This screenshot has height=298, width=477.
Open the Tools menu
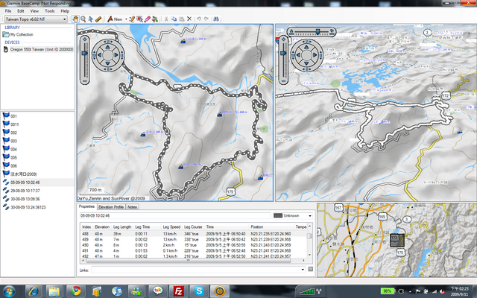pos(50,11)
